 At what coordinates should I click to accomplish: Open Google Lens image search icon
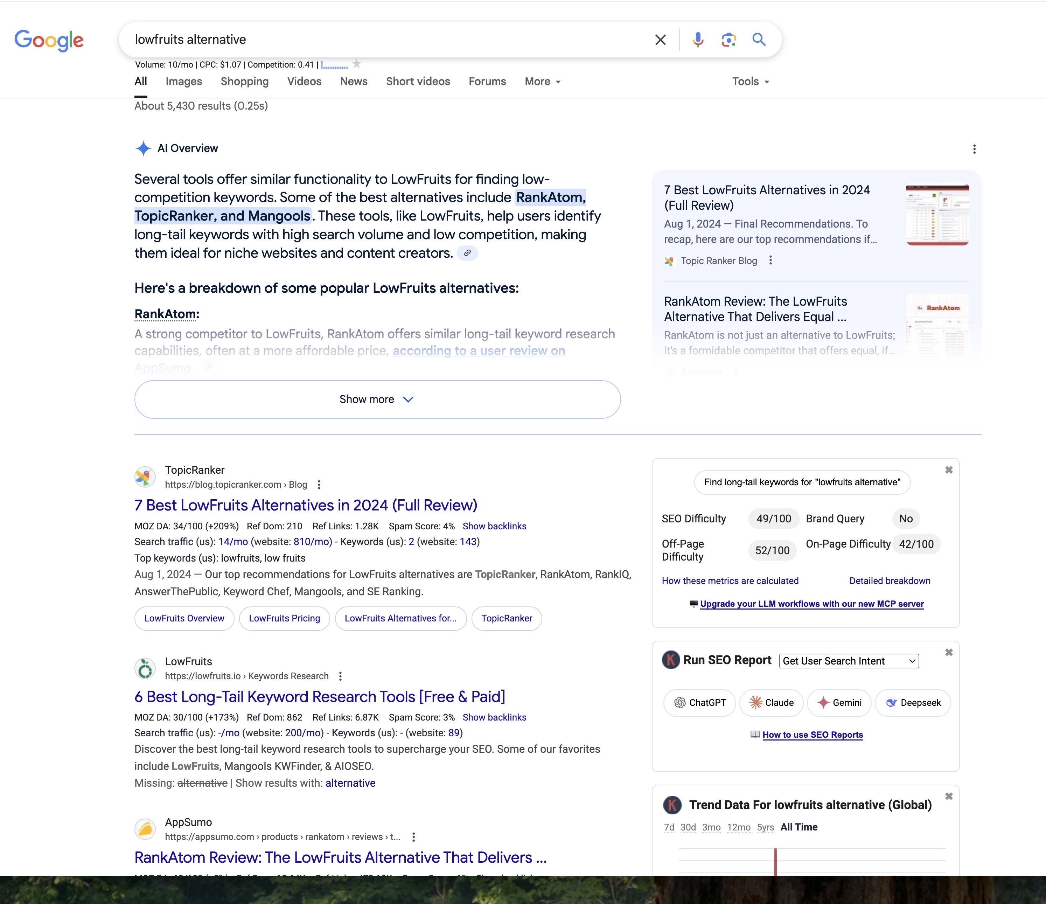(x=728, y=40)
